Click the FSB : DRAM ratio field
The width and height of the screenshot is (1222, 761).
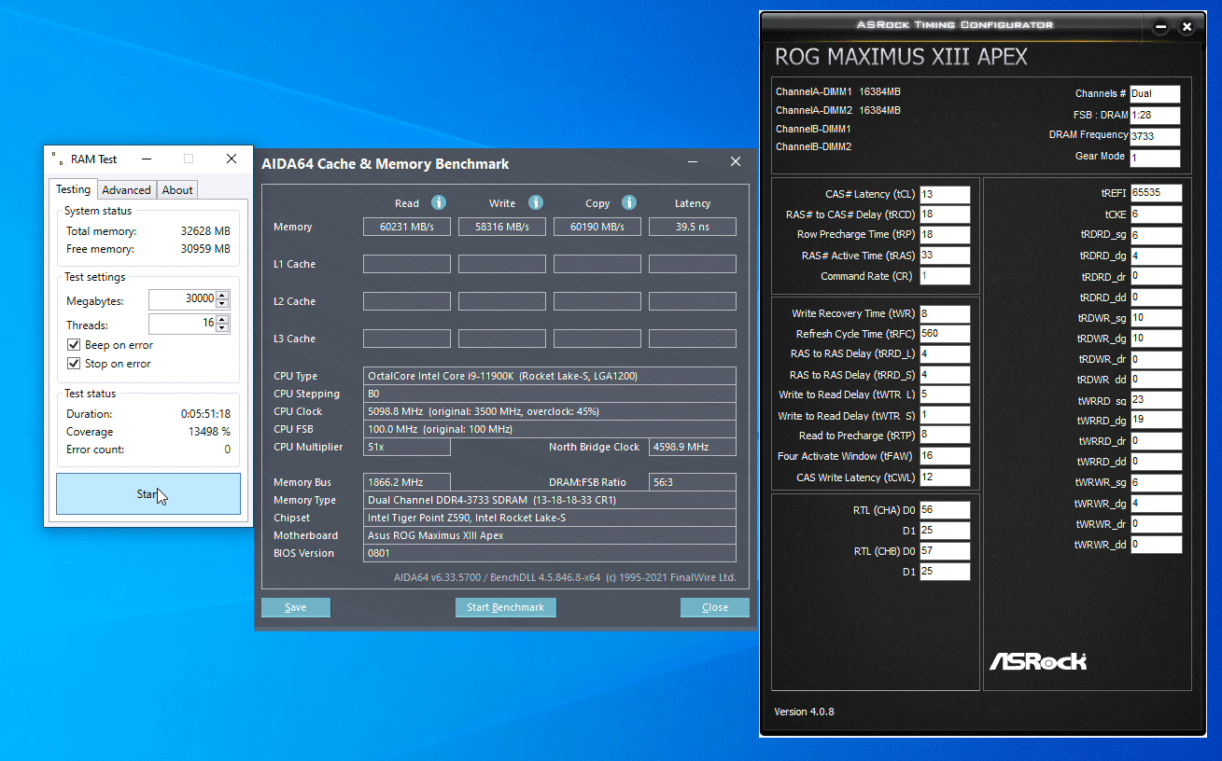coord(1155,116)
